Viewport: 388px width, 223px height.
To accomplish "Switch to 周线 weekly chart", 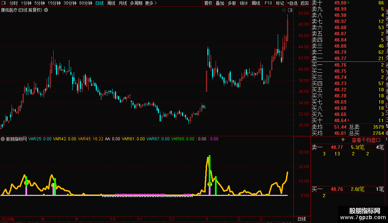I will pos(111,3).
